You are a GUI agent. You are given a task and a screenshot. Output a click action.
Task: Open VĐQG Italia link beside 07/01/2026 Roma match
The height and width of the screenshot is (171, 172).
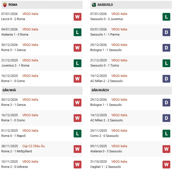[30, 14]
